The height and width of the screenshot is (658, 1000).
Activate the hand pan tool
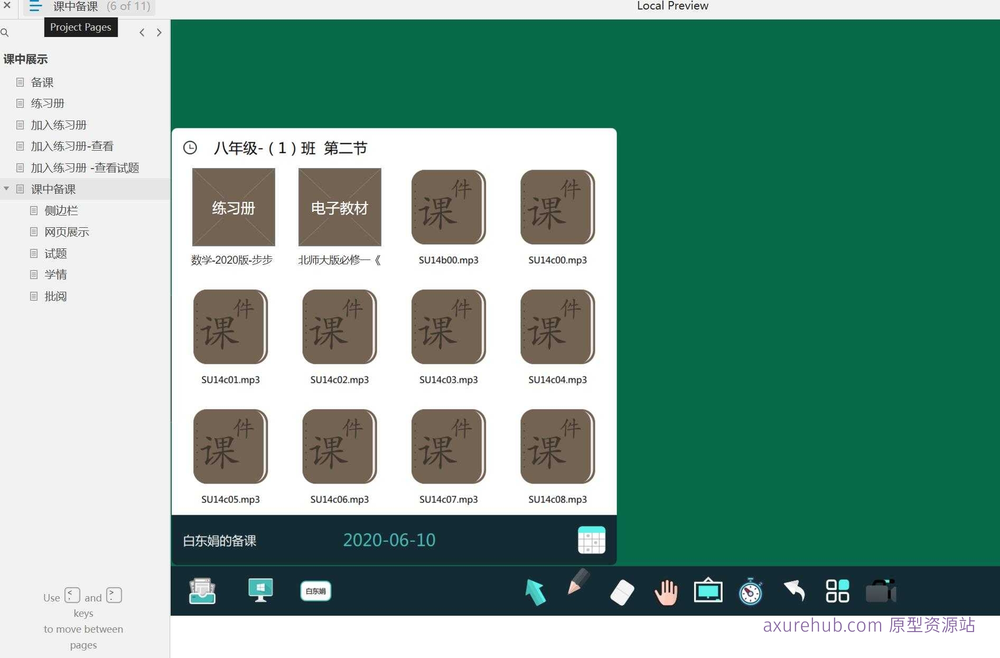[666, 592]
